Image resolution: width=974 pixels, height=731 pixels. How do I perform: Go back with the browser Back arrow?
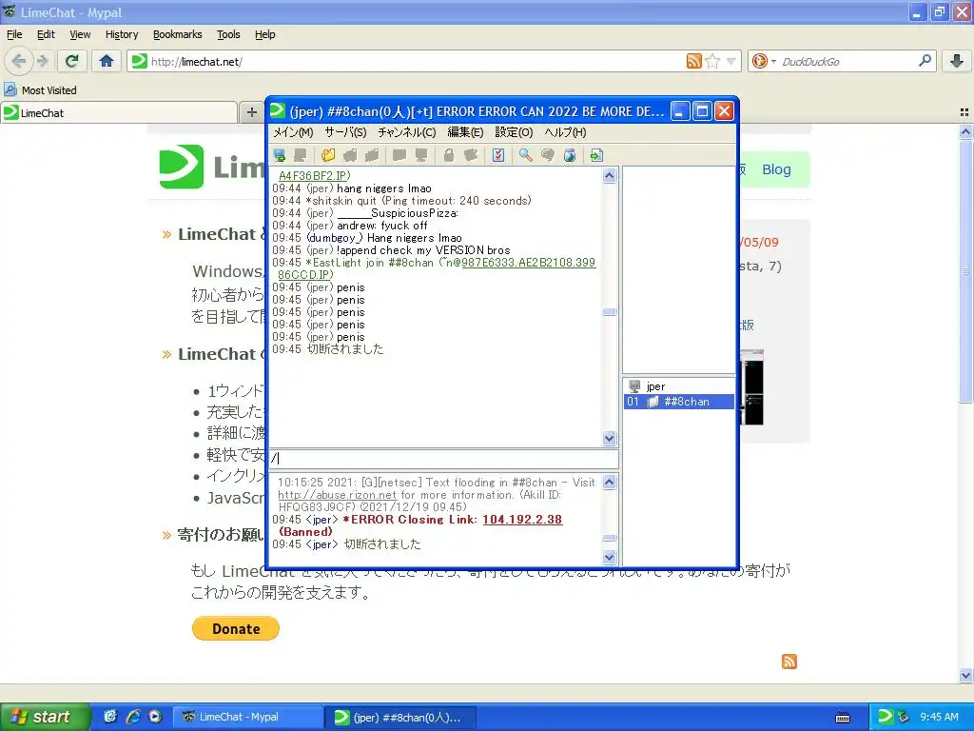click(19, 61)
